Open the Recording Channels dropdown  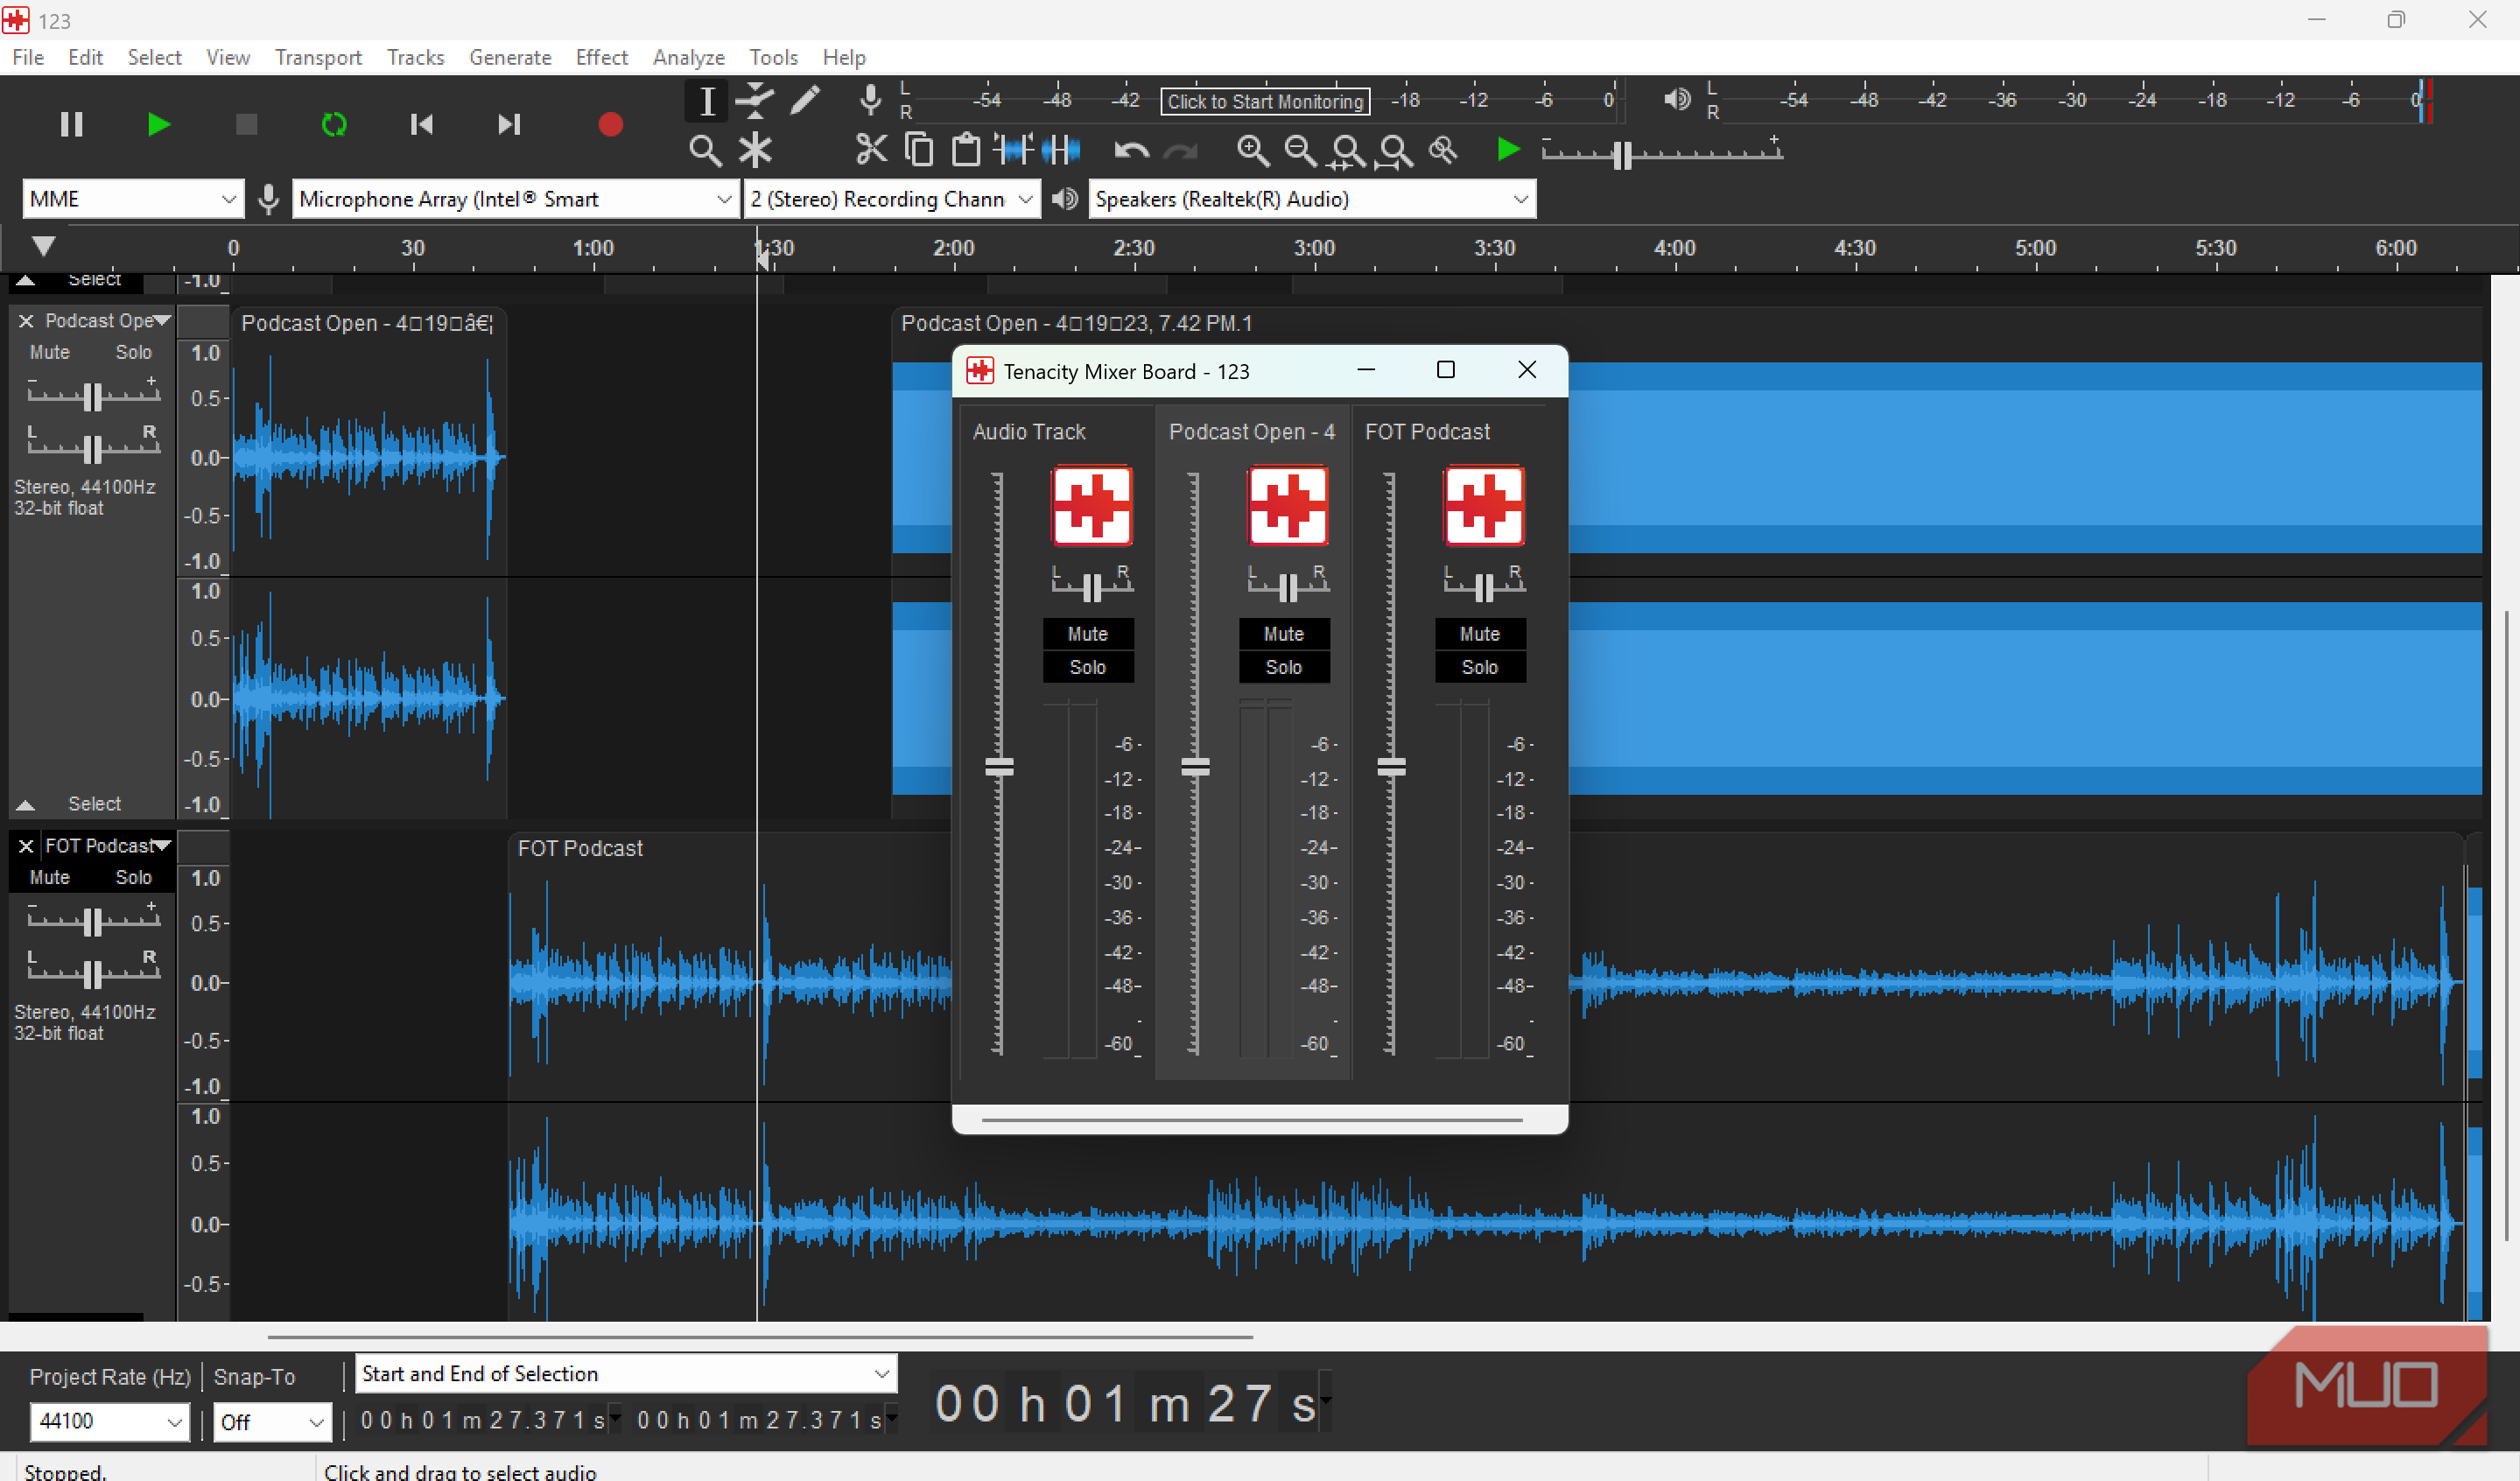pos(892,199)
